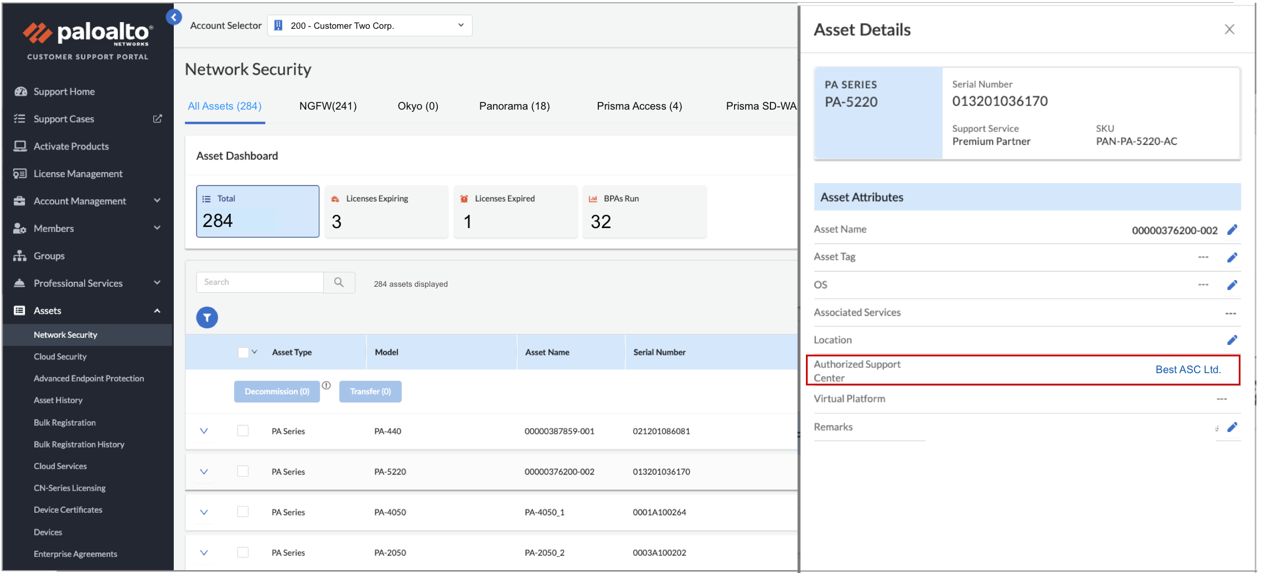The width and height of the screenshot is (1262, 573).
Task: Collapse sidebar using the blue arrow
Action: point(174,17)
